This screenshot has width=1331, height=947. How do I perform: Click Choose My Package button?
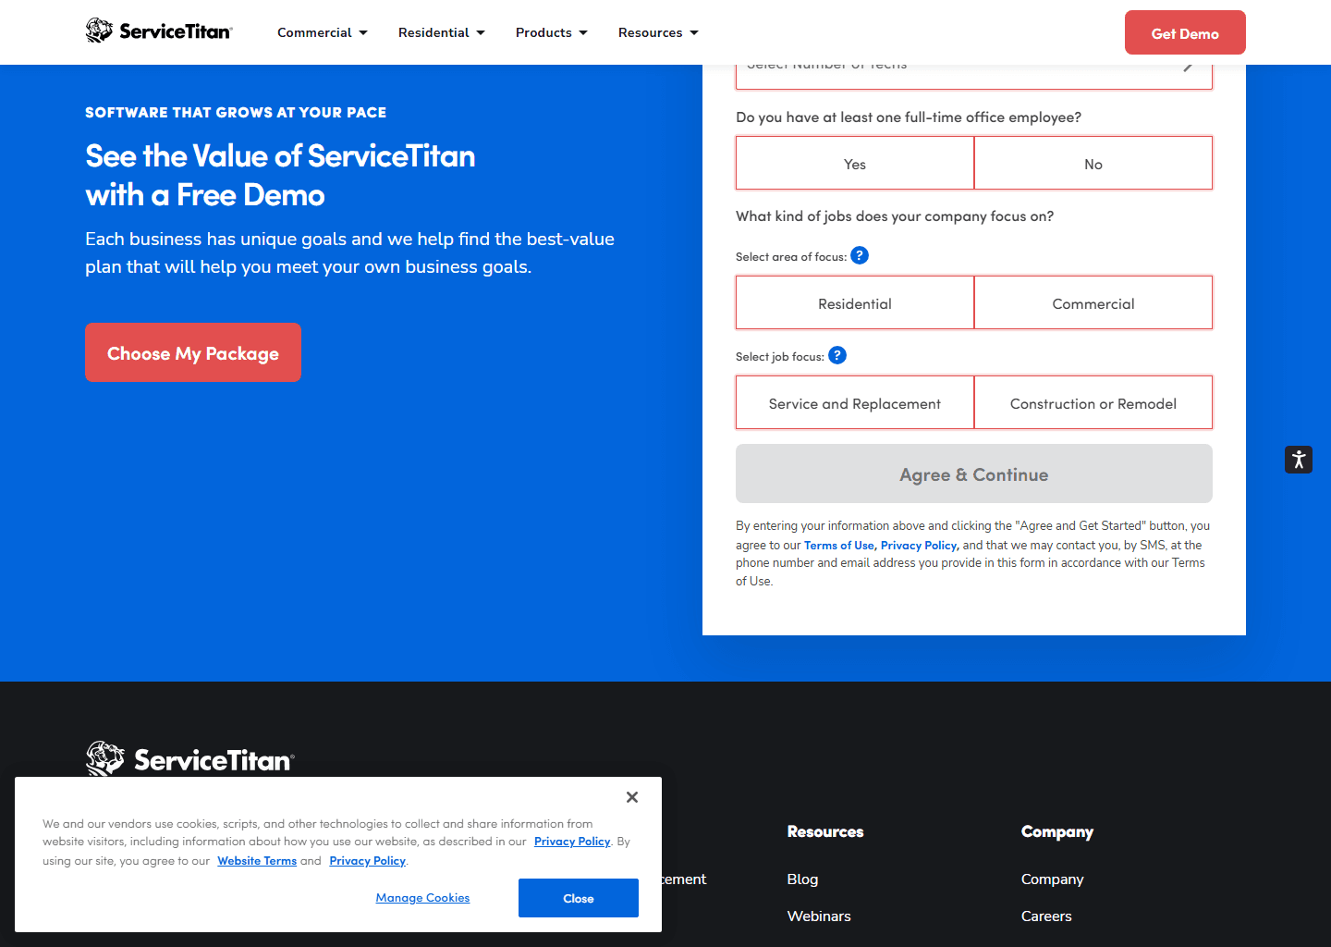coord(193,352)
